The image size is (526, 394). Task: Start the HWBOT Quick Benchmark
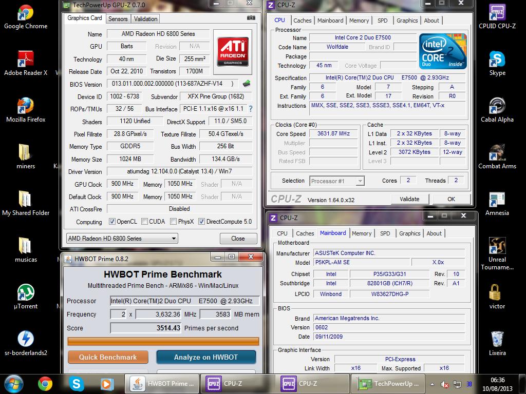pos(108,357)
